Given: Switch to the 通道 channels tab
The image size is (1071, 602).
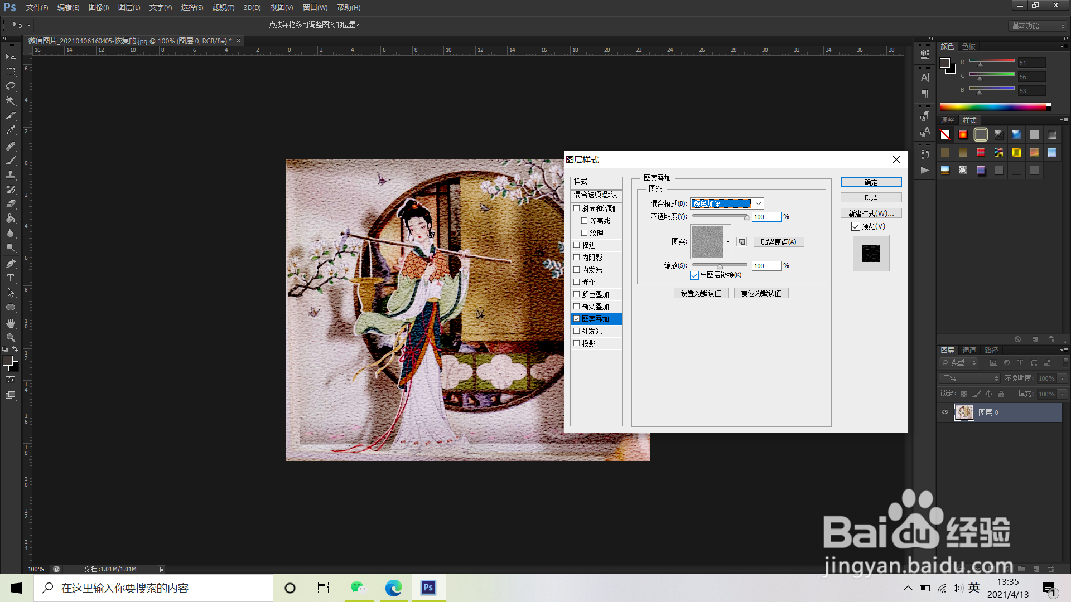Looking at the screenshot, I should pyautogui.click(x=969, y=350).
